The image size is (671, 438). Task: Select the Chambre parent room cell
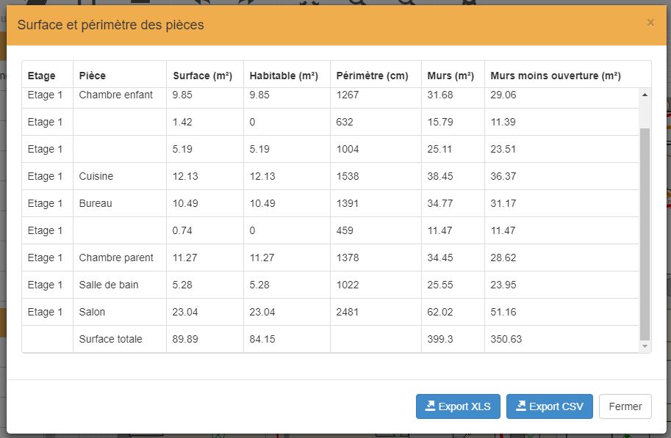[x=116, y=258]
